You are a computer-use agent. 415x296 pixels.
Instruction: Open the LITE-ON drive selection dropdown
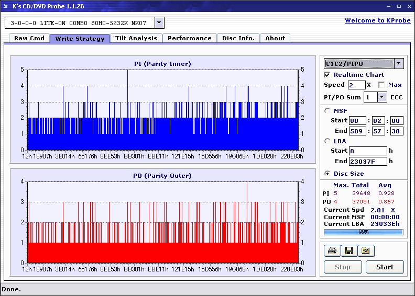[x=160, y=23]
